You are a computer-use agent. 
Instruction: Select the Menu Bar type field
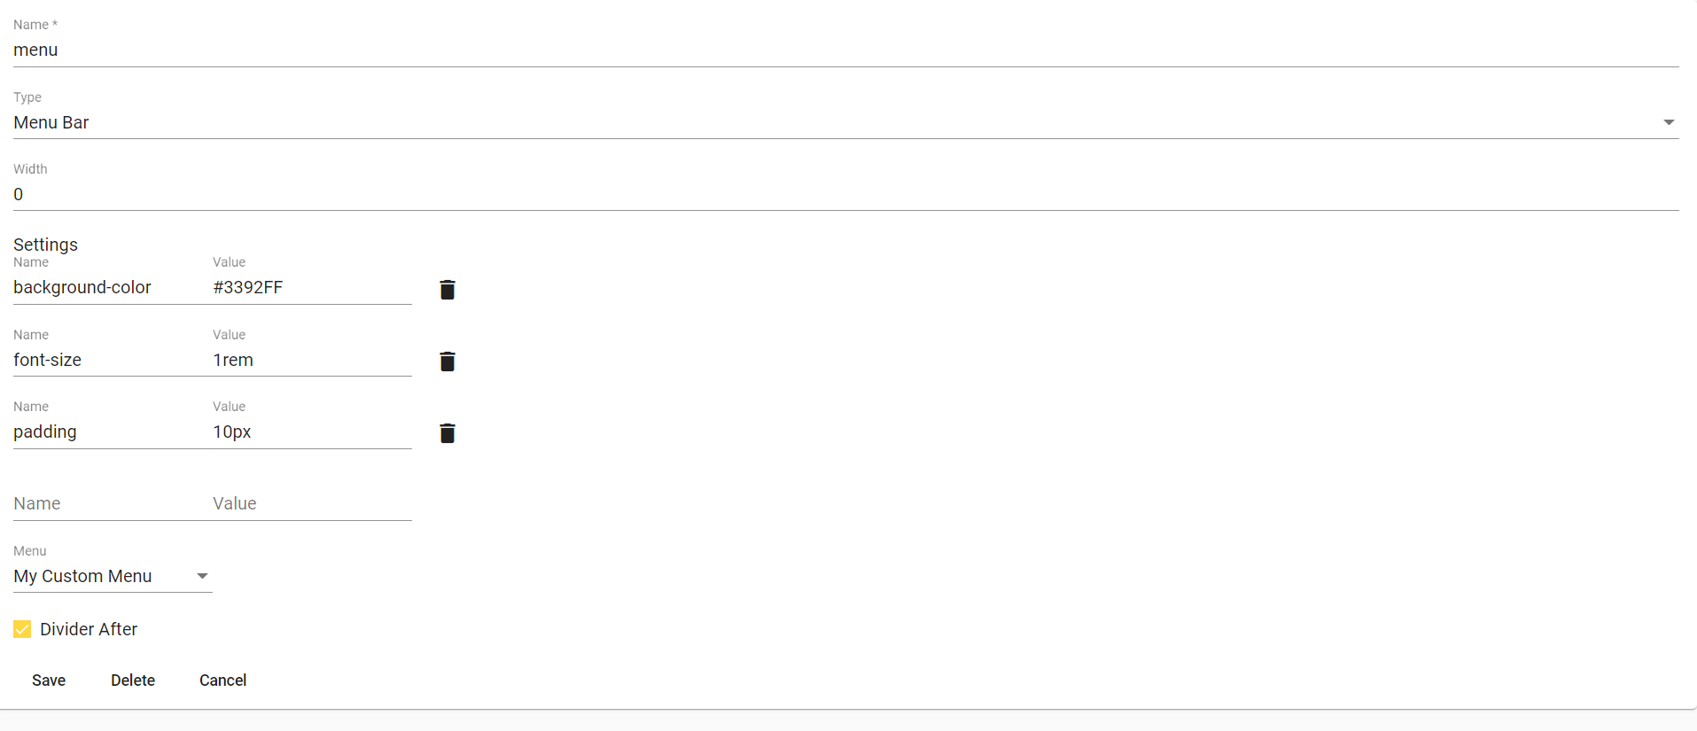coord(846,122)
